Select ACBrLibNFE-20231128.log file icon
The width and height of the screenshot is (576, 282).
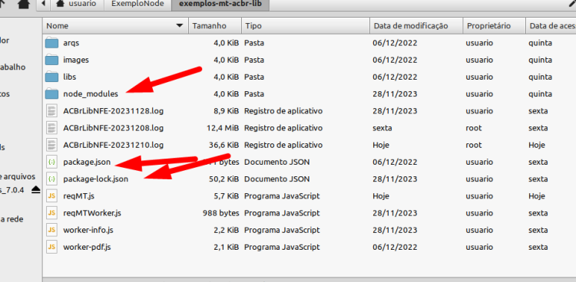51,111
